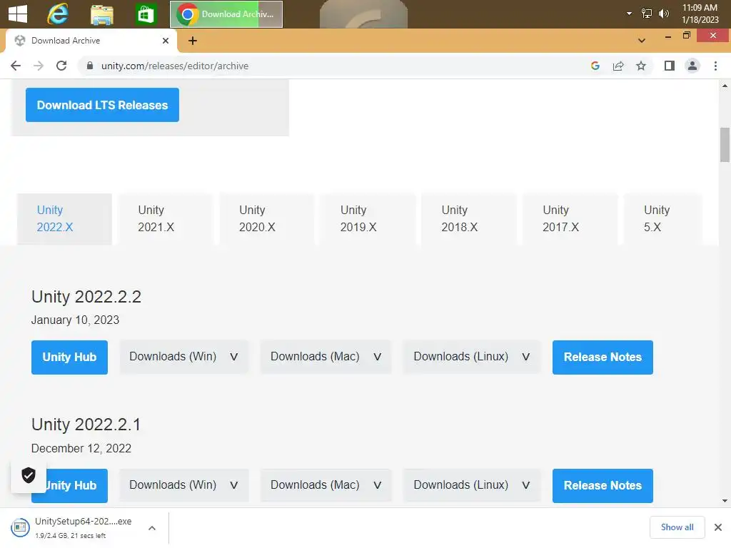Viewport: 731px width, 548px height.
Task: Switch to the Unity 2018.X tab
Action: [x=469, y=218]
